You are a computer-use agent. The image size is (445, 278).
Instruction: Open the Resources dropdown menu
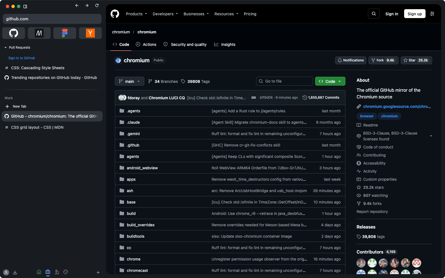point(226,14)
